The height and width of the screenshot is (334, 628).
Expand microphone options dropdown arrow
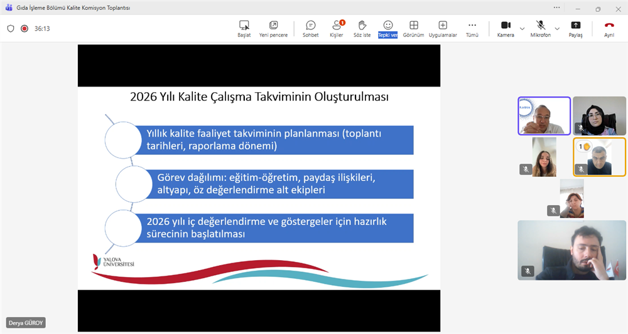tap(557, 28)
